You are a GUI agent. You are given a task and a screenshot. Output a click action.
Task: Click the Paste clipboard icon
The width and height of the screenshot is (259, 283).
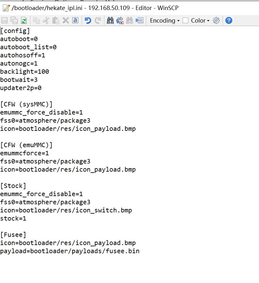pyautogui.click(x=56, y=21)
